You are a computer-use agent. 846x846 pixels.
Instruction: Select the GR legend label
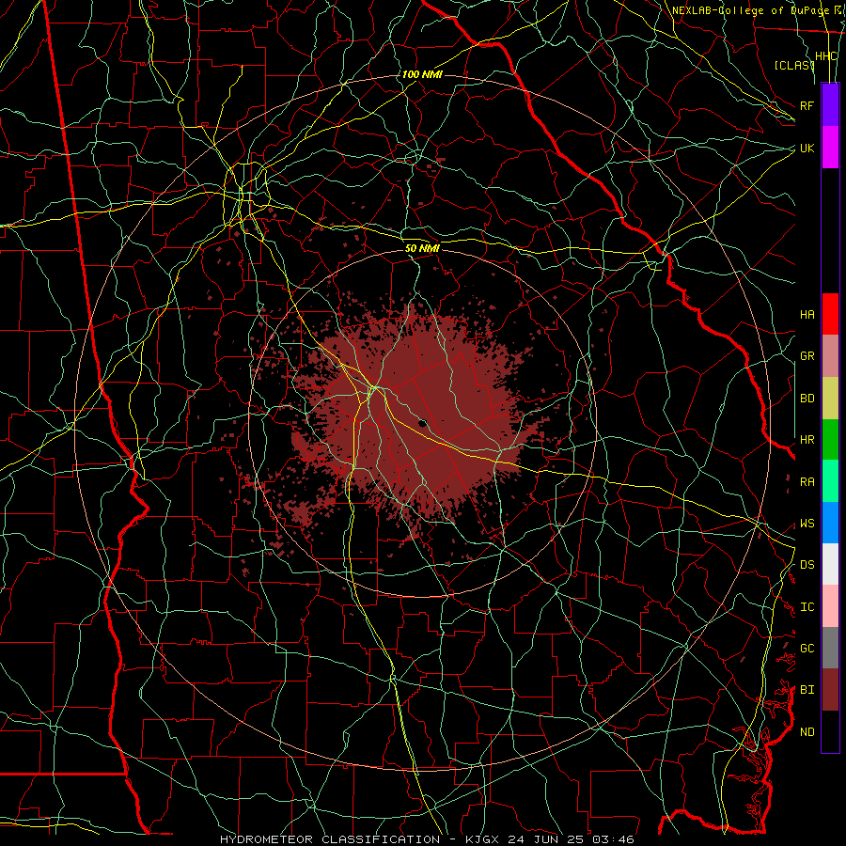(807, 356)
